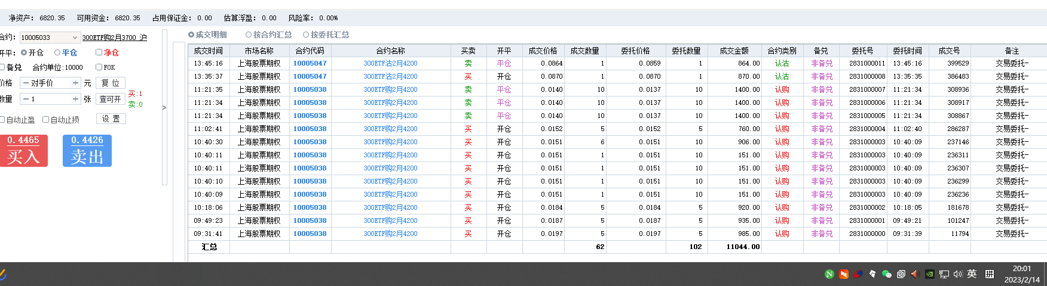Open the NVIDIA tray icon
This screenshot has height=286, width=1047.
click(929, 274)
